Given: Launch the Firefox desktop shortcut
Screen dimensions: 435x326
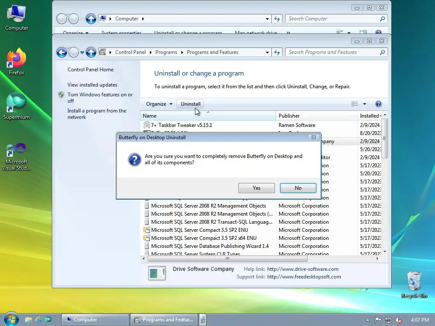Looking at the screenshot, I should (x=17, y=62).
